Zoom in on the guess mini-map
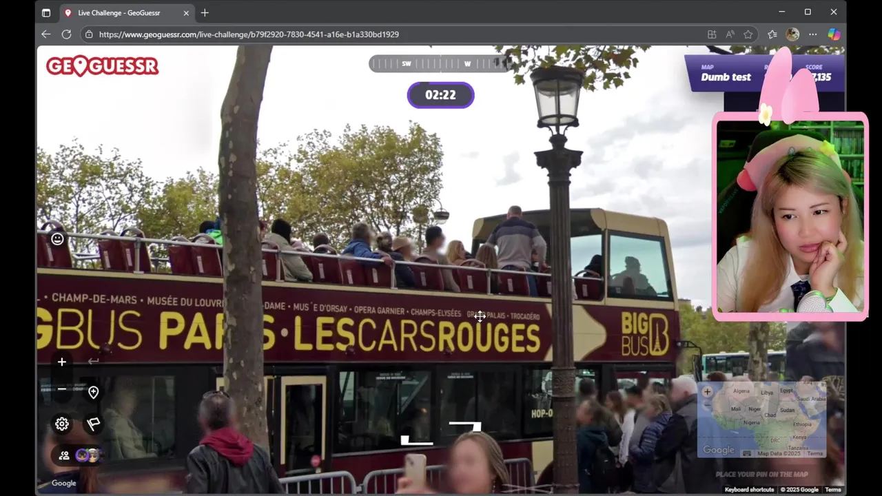882x496 pixels. click(707, 392)
